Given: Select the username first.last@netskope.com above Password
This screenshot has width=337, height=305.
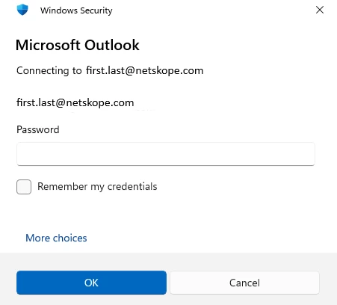Looking at the screenshot, I should 75,102.
